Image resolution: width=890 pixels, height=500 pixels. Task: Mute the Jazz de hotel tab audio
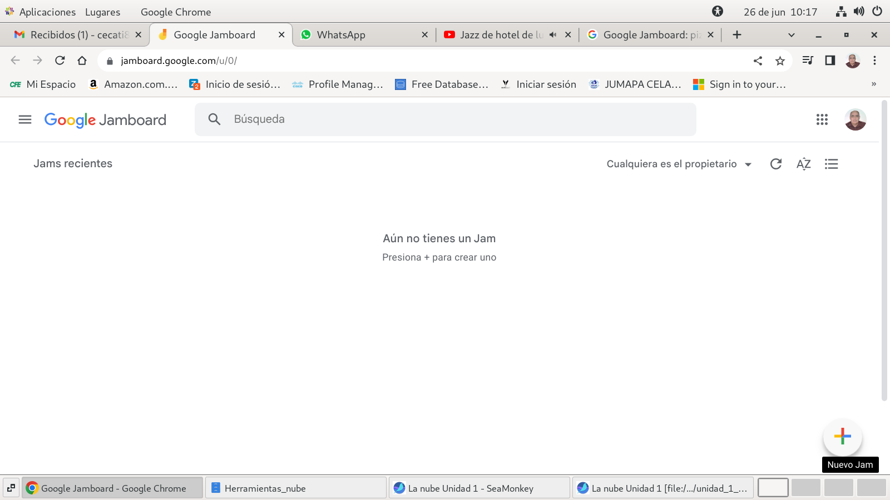pyautogui.click(x=553, y=34)
